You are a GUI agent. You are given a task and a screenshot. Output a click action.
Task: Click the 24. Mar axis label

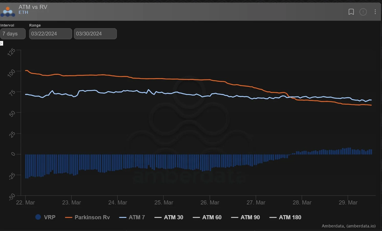(118, 202)
